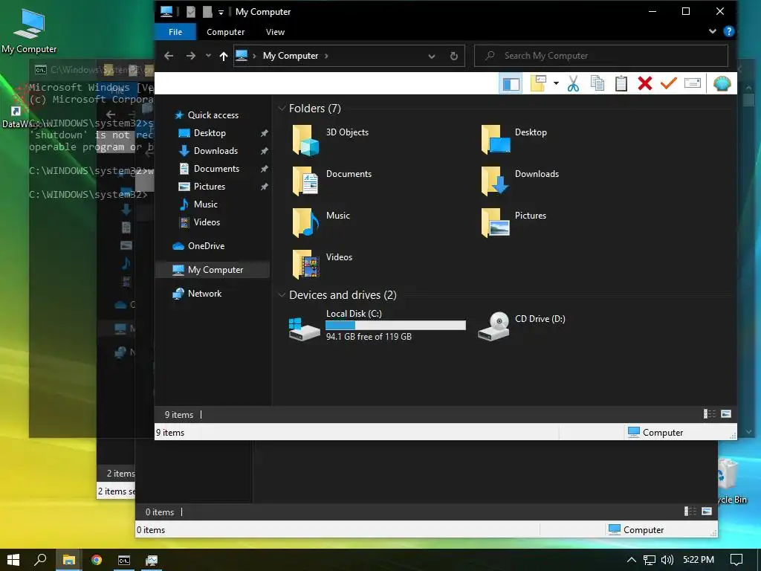The image size is (761, 571).
Task: Unpin Pictures using its pin icon
Action: coord(264,187)
